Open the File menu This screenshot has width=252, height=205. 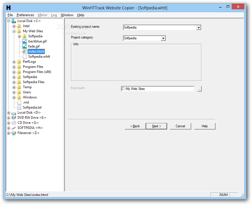[10, 15]
